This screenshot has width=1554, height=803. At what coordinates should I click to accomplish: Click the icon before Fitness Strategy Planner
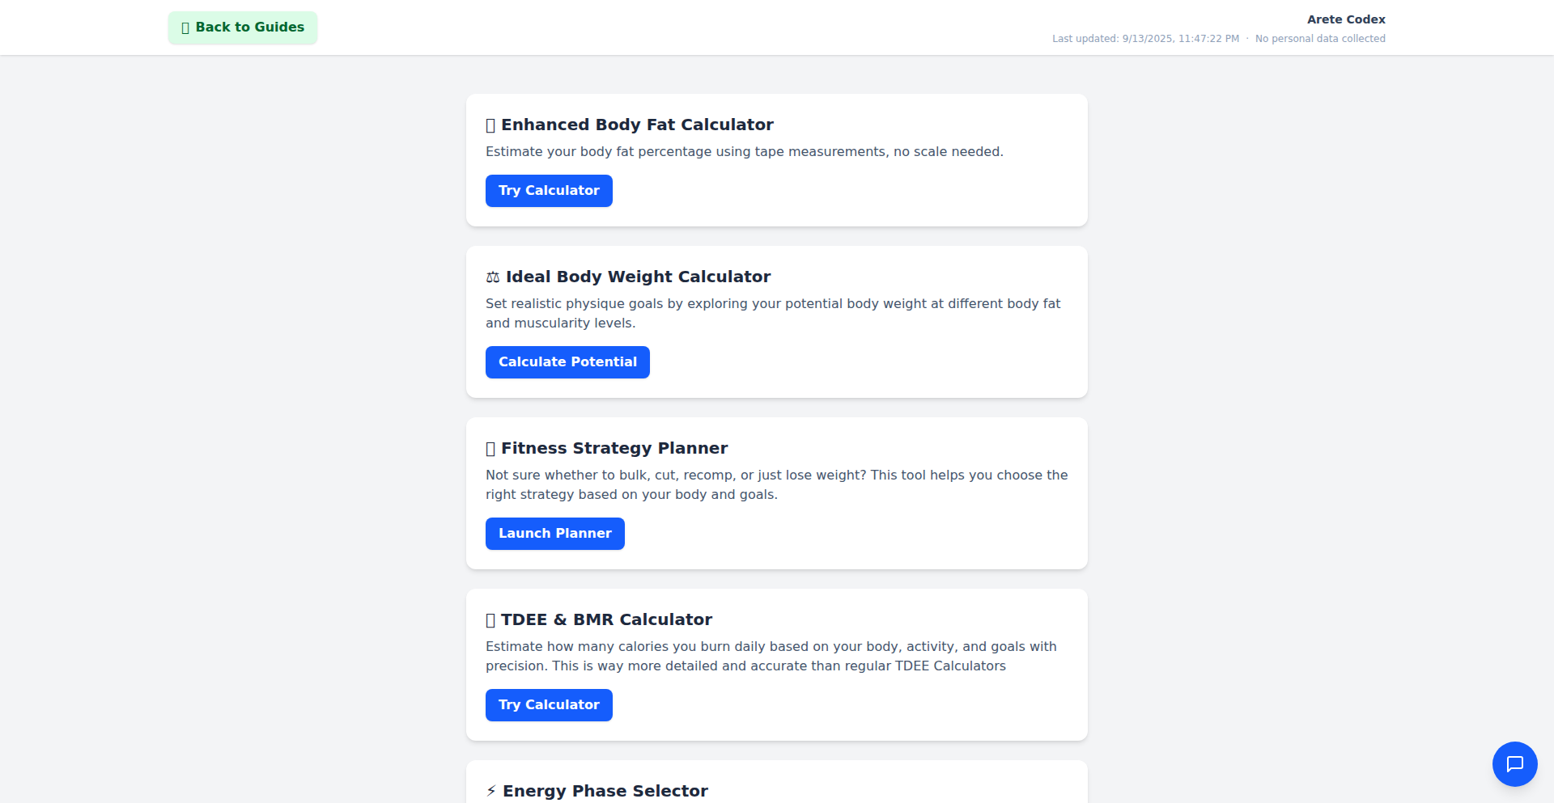tap(490, 449)
